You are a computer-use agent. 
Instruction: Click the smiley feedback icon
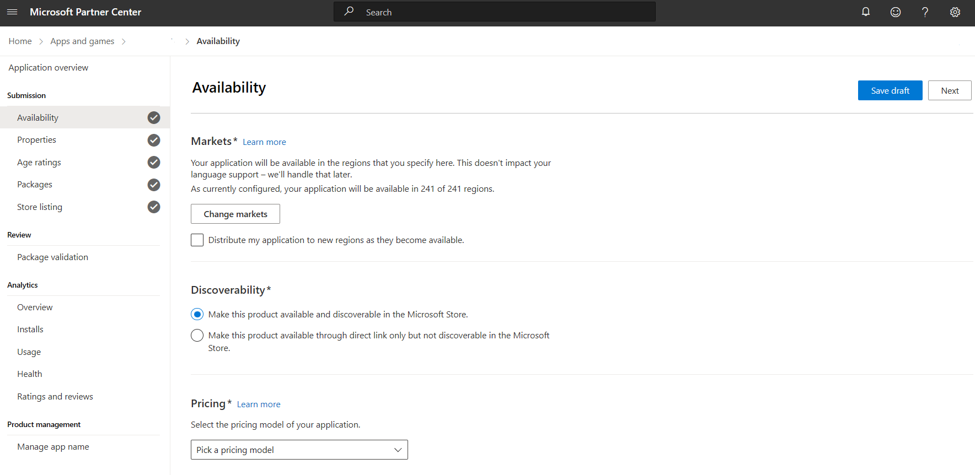[896, 12]
